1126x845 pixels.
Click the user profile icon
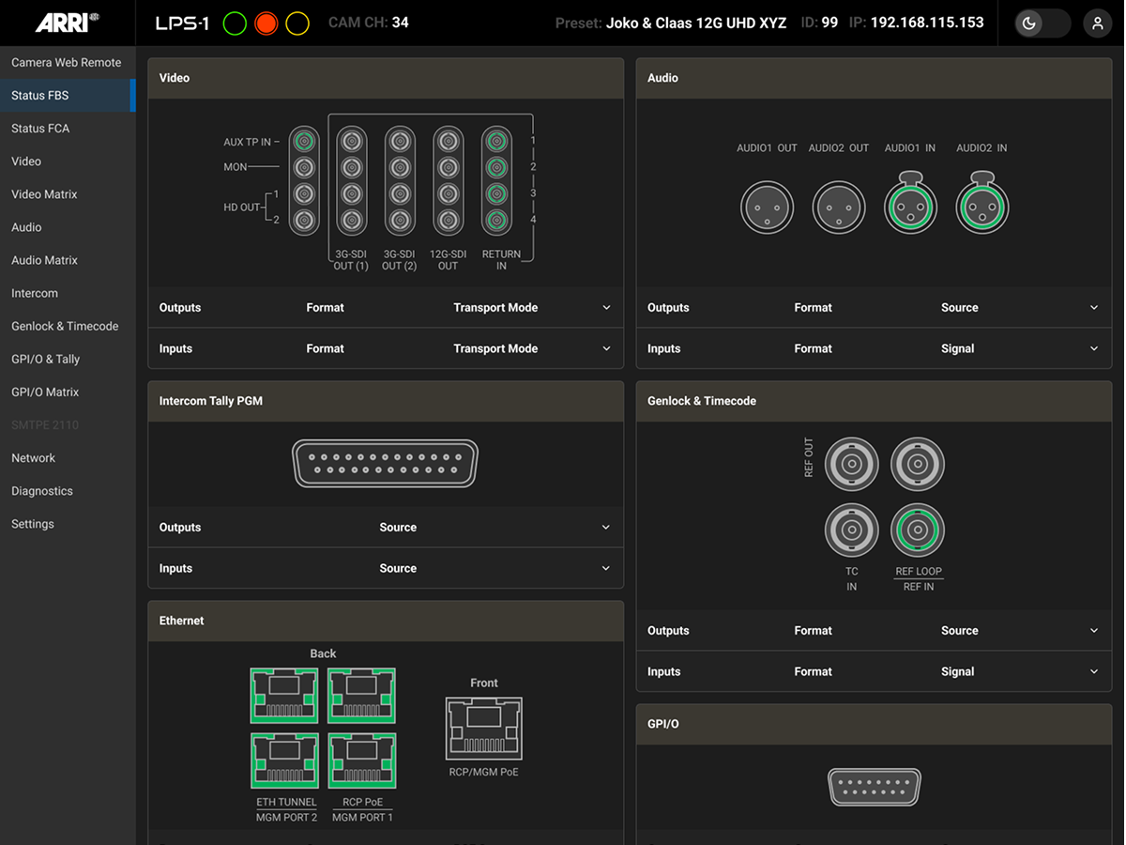pyautogui.click(x=1097, y=23)
